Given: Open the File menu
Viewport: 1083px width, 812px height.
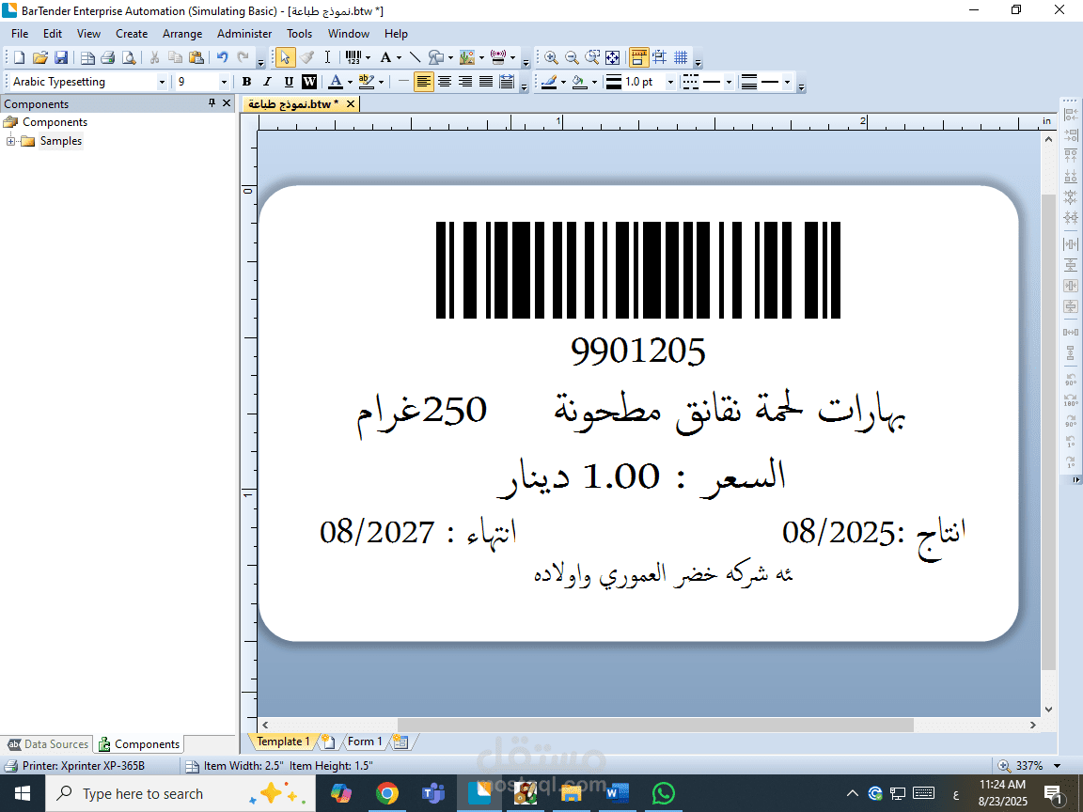Looking at the screenshot, I should click(x=20, y=34).
